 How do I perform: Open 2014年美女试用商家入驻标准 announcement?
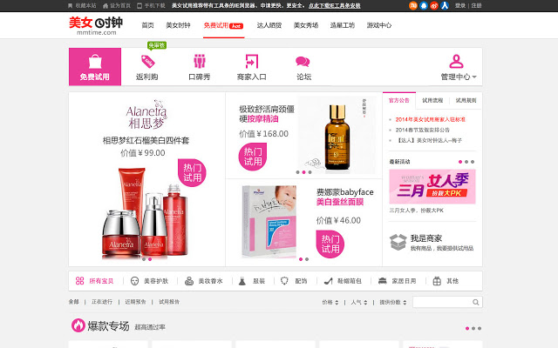point(430,119)
